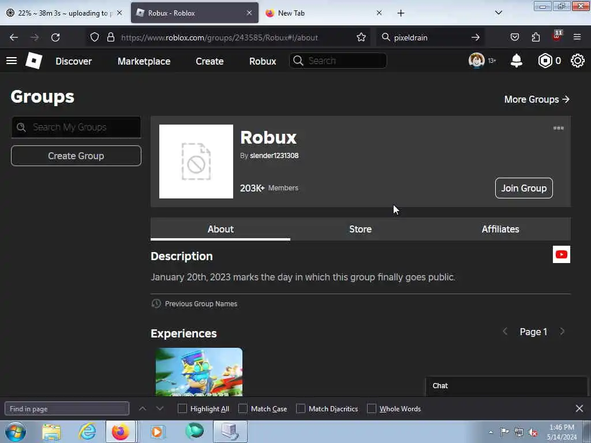591x443 pixels.
Task: Click the Roblox logo home icon
Action: [33, 61]
